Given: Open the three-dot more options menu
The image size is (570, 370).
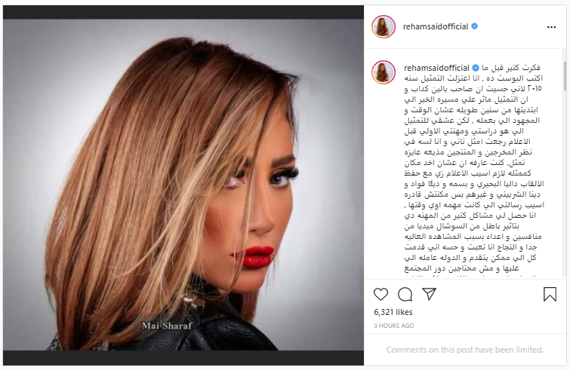Looking at the screenshot, I should point(551,27).
